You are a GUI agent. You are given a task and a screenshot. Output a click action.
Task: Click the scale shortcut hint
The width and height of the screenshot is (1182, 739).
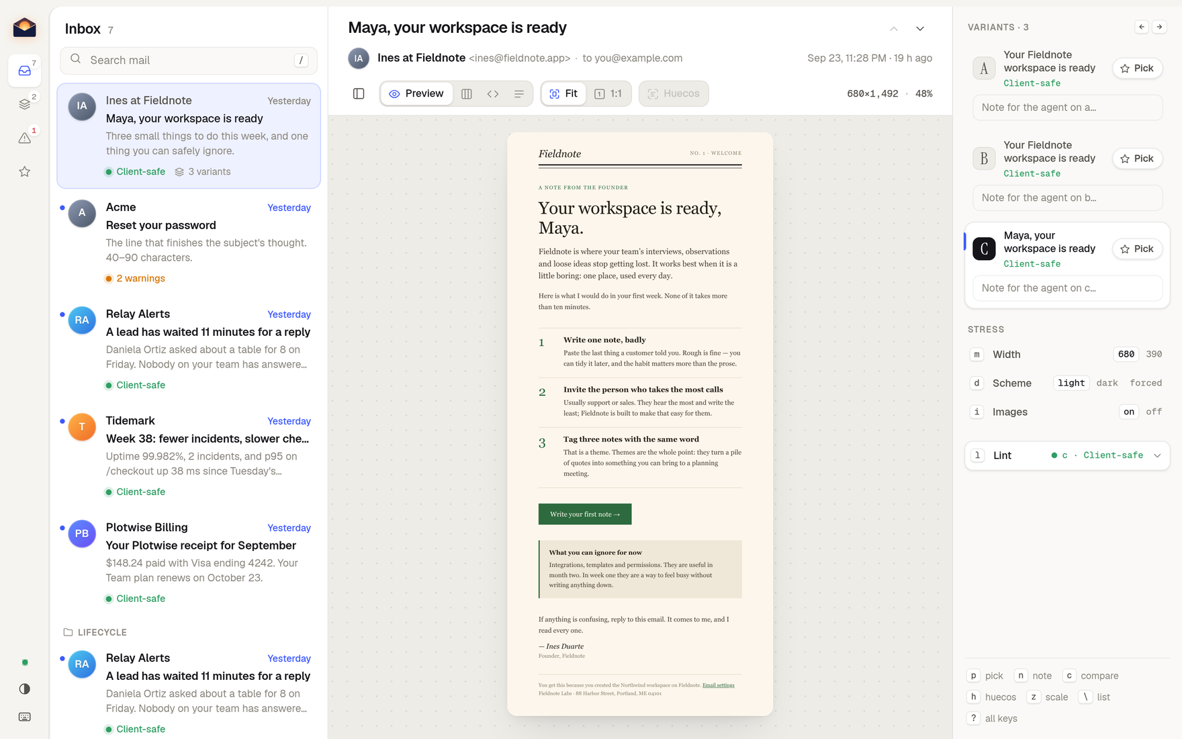pyautogui.click(x=1048, y=697)
